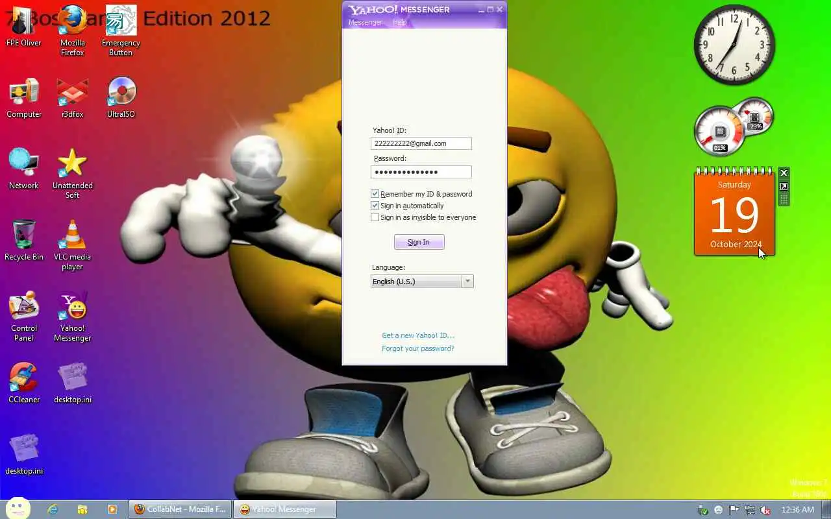Launch Mozilla Firefox from the desktop
Image resolution: width=831 pixels, height=519 pixels.
(x=72, y=31)
